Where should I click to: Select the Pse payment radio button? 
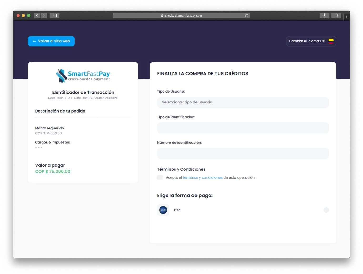pyautogui.click(x=326, y=210)
